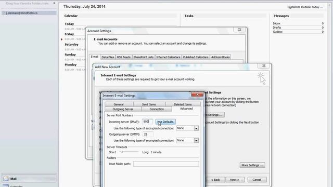The height and width of the screenshot is (187, 333).
Task: Open the outgoing server encrypted connection dropdown
Action: click(x=196, y=140)
